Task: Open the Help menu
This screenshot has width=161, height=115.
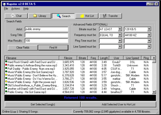Action: pyautogui.click(x=26, y=9)
